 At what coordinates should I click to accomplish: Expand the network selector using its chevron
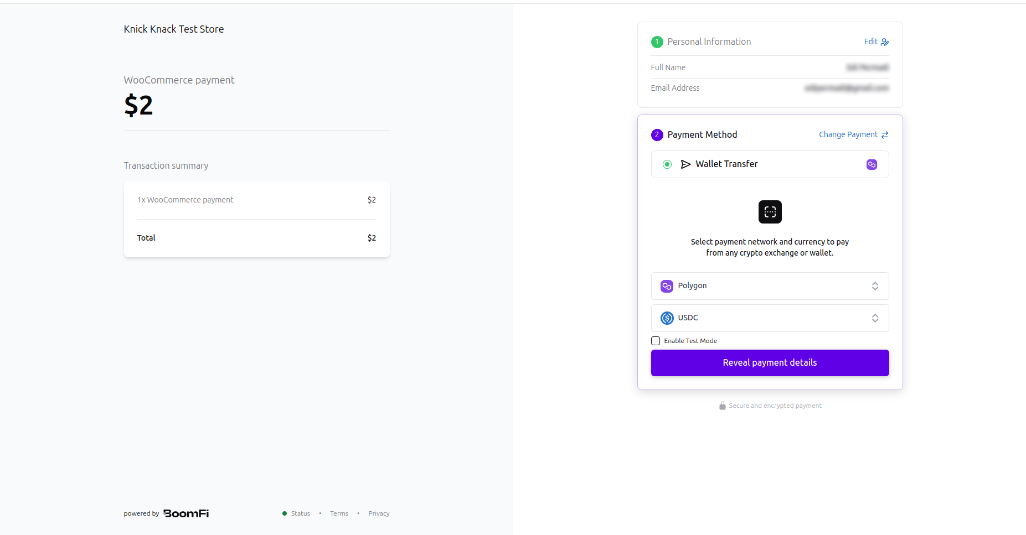point(875,285)
